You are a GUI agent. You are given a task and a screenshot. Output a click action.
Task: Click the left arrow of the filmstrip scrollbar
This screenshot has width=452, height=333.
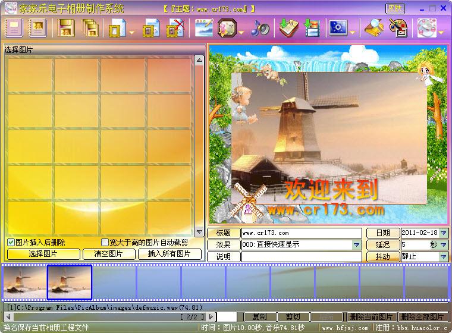[x=9, y=317]
